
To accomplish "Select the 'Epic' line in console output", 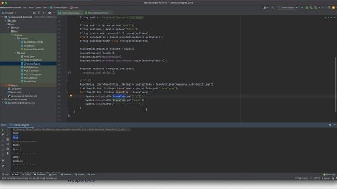I will [x=15, y=149].
